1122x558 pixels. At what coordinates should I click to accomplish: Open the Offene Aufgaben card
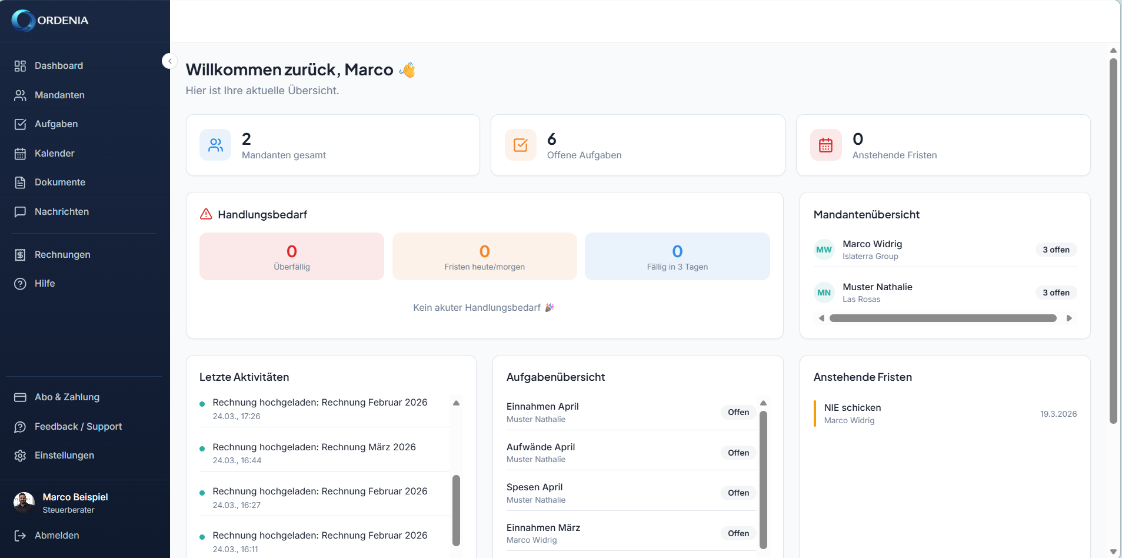click(638, 145)
